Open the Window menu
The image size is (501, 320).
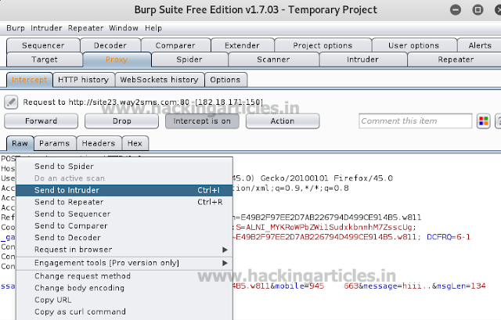(124, 28)
